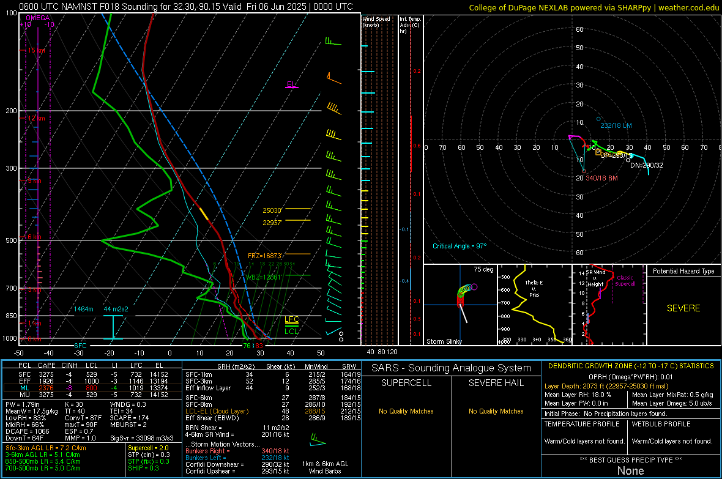Click No Quality Matches under SEVERE HAIL
Image resolution: width=722 pixels, height=479 pixels.
(496, 411)
